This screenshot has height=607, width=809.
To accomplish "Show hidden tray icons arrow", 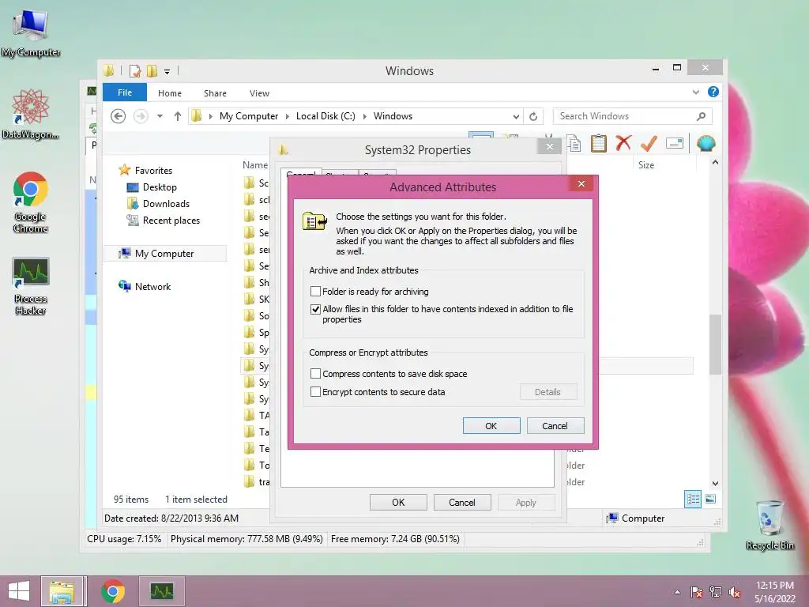I will [677, 592].
